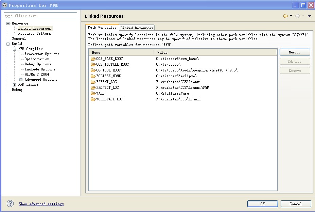The height and width of the screenshot is (212, 315).
Task: Click value C:\StellarisWare
Action: click(172, 93)
